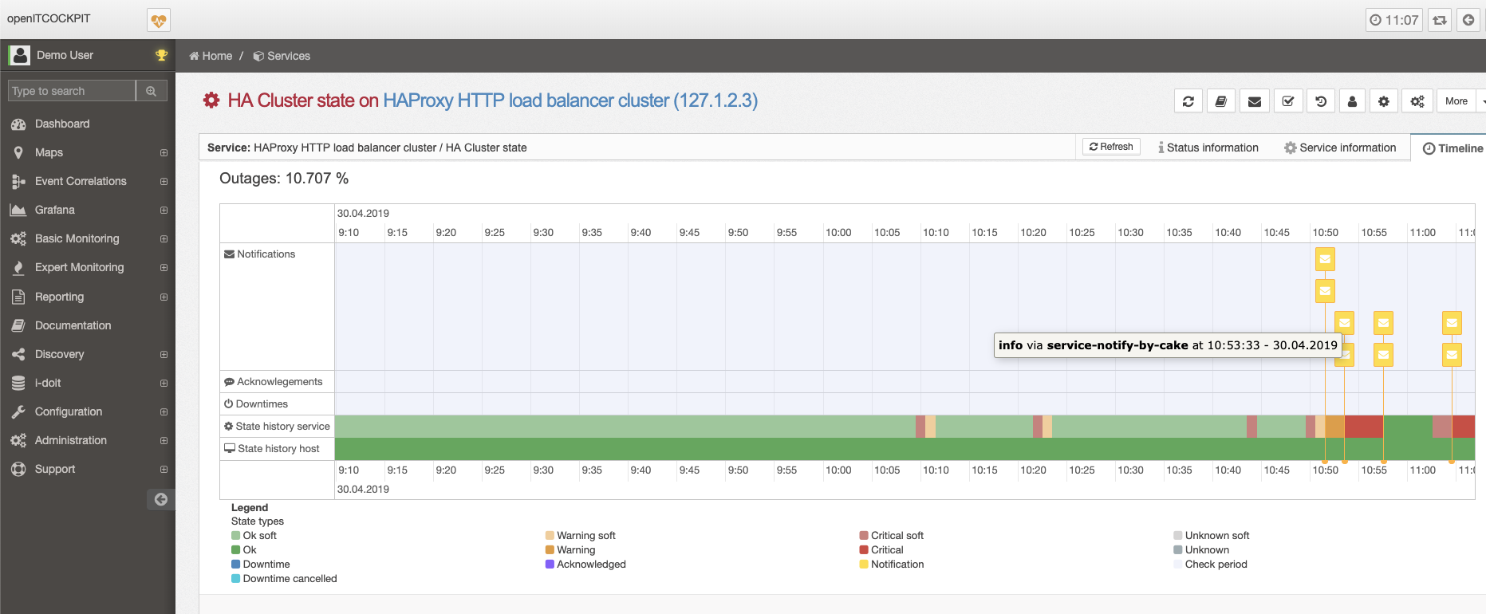Click the Grafana chart sidebar icon
1486x614 pixels.
point(18,210)
